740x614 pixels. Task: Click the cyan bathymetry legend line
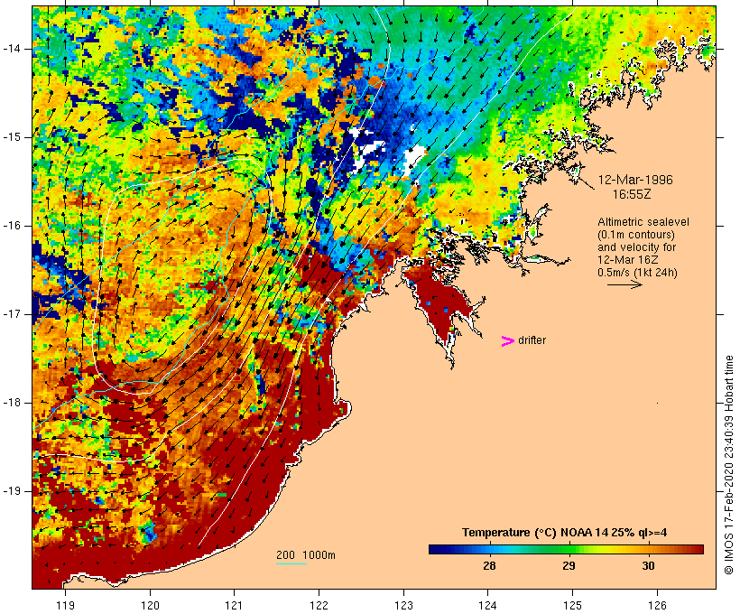pyautogui.click(x=291, y=563)
